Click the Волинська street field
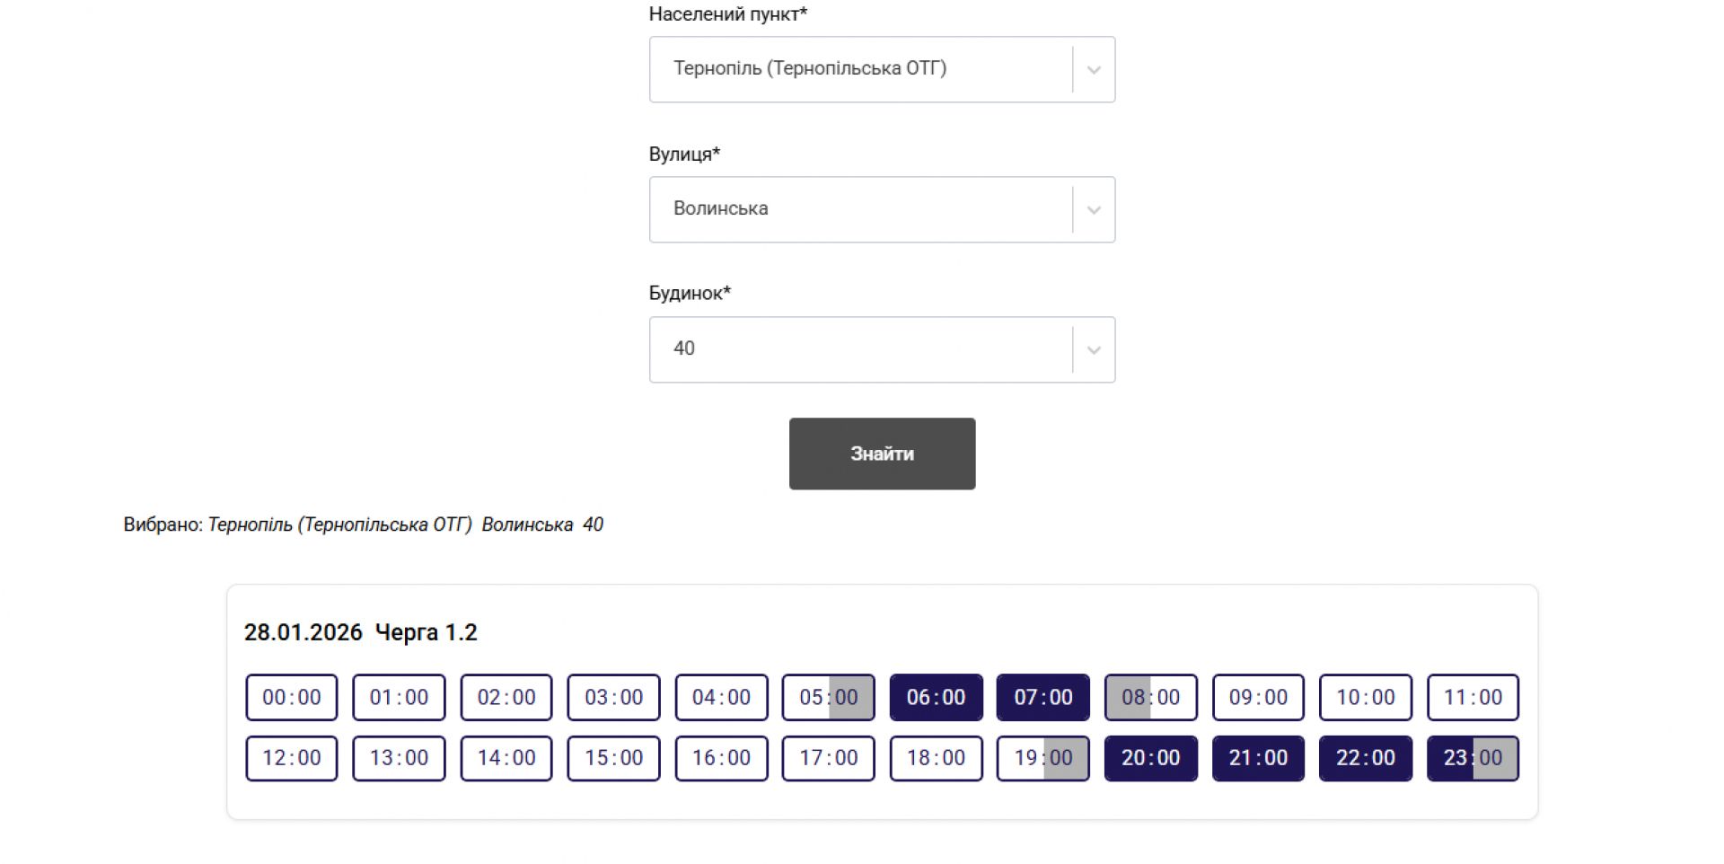Screen dimensions: 1724x864 tap(859, 209)
